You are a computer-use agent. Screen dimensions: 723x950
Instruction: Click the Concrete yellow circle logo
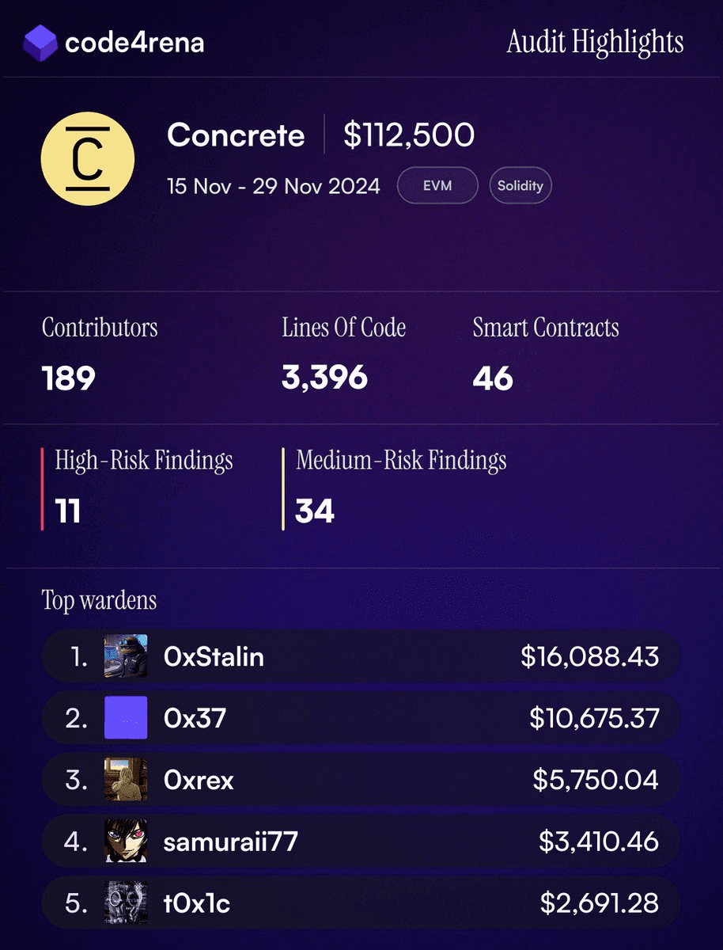pos(87,158)
